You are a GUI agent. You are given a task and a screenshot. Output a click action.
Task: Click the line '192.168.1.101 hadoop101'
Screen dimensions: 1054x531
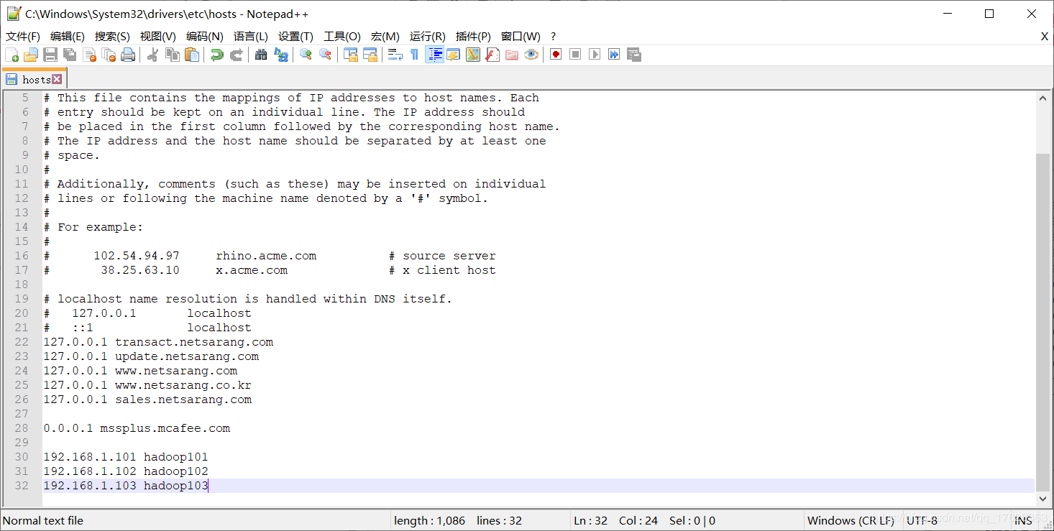[126, 457]
